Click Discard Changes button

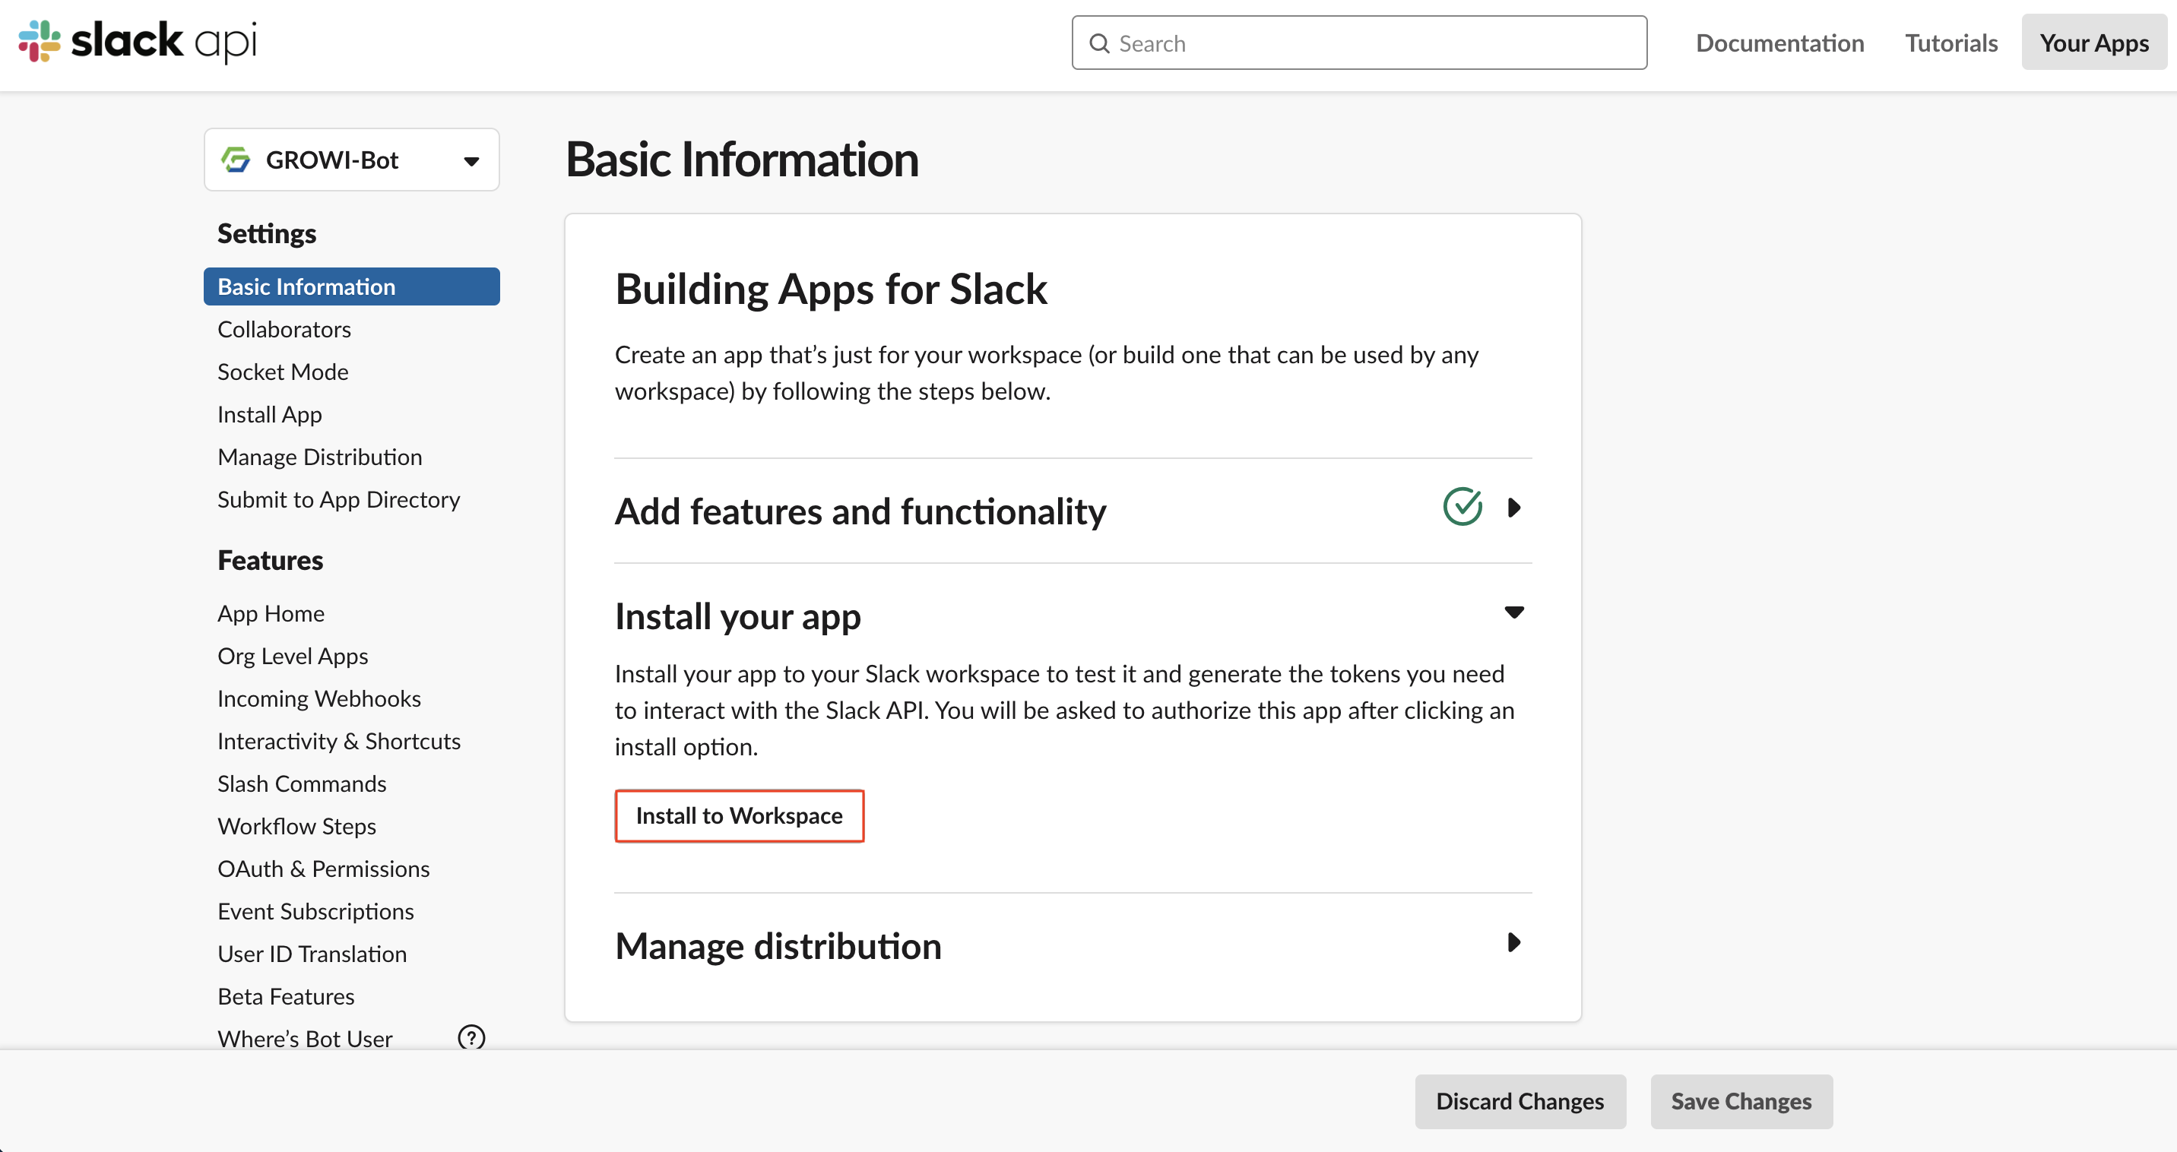(1520, 1101)
